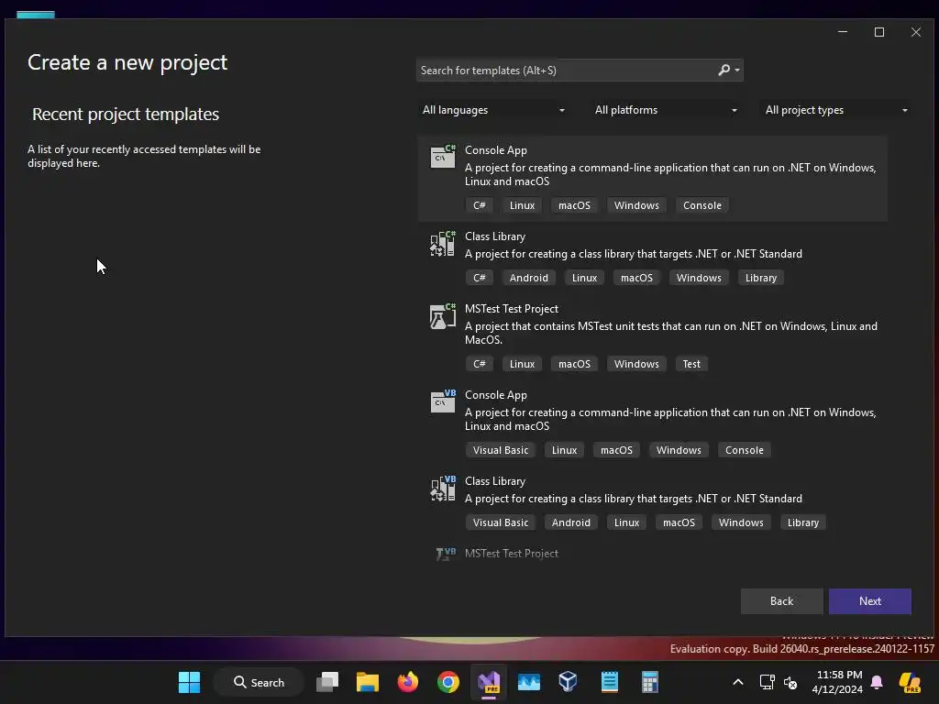This screenshot has height=704, width=939.
Task: Click the VB Console App template icon
Action: tap(443, 401)
